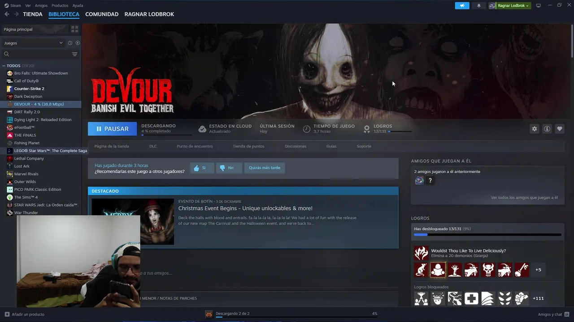Show the +5 more unlocked achievements
Screen dimensions: 574x322
pyautogui.click(x=538, y=270)
